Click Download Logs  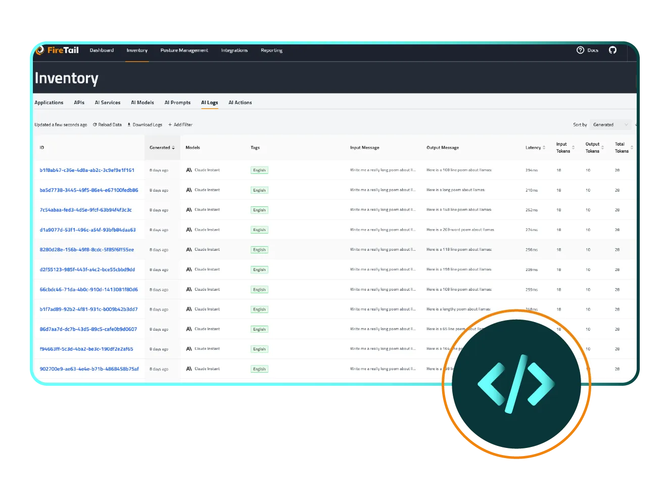(145, 125)
